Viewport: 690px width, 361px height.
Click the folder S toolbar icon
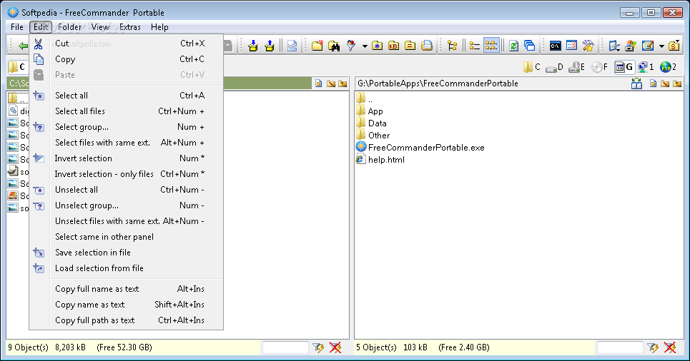tap(674, 45)
